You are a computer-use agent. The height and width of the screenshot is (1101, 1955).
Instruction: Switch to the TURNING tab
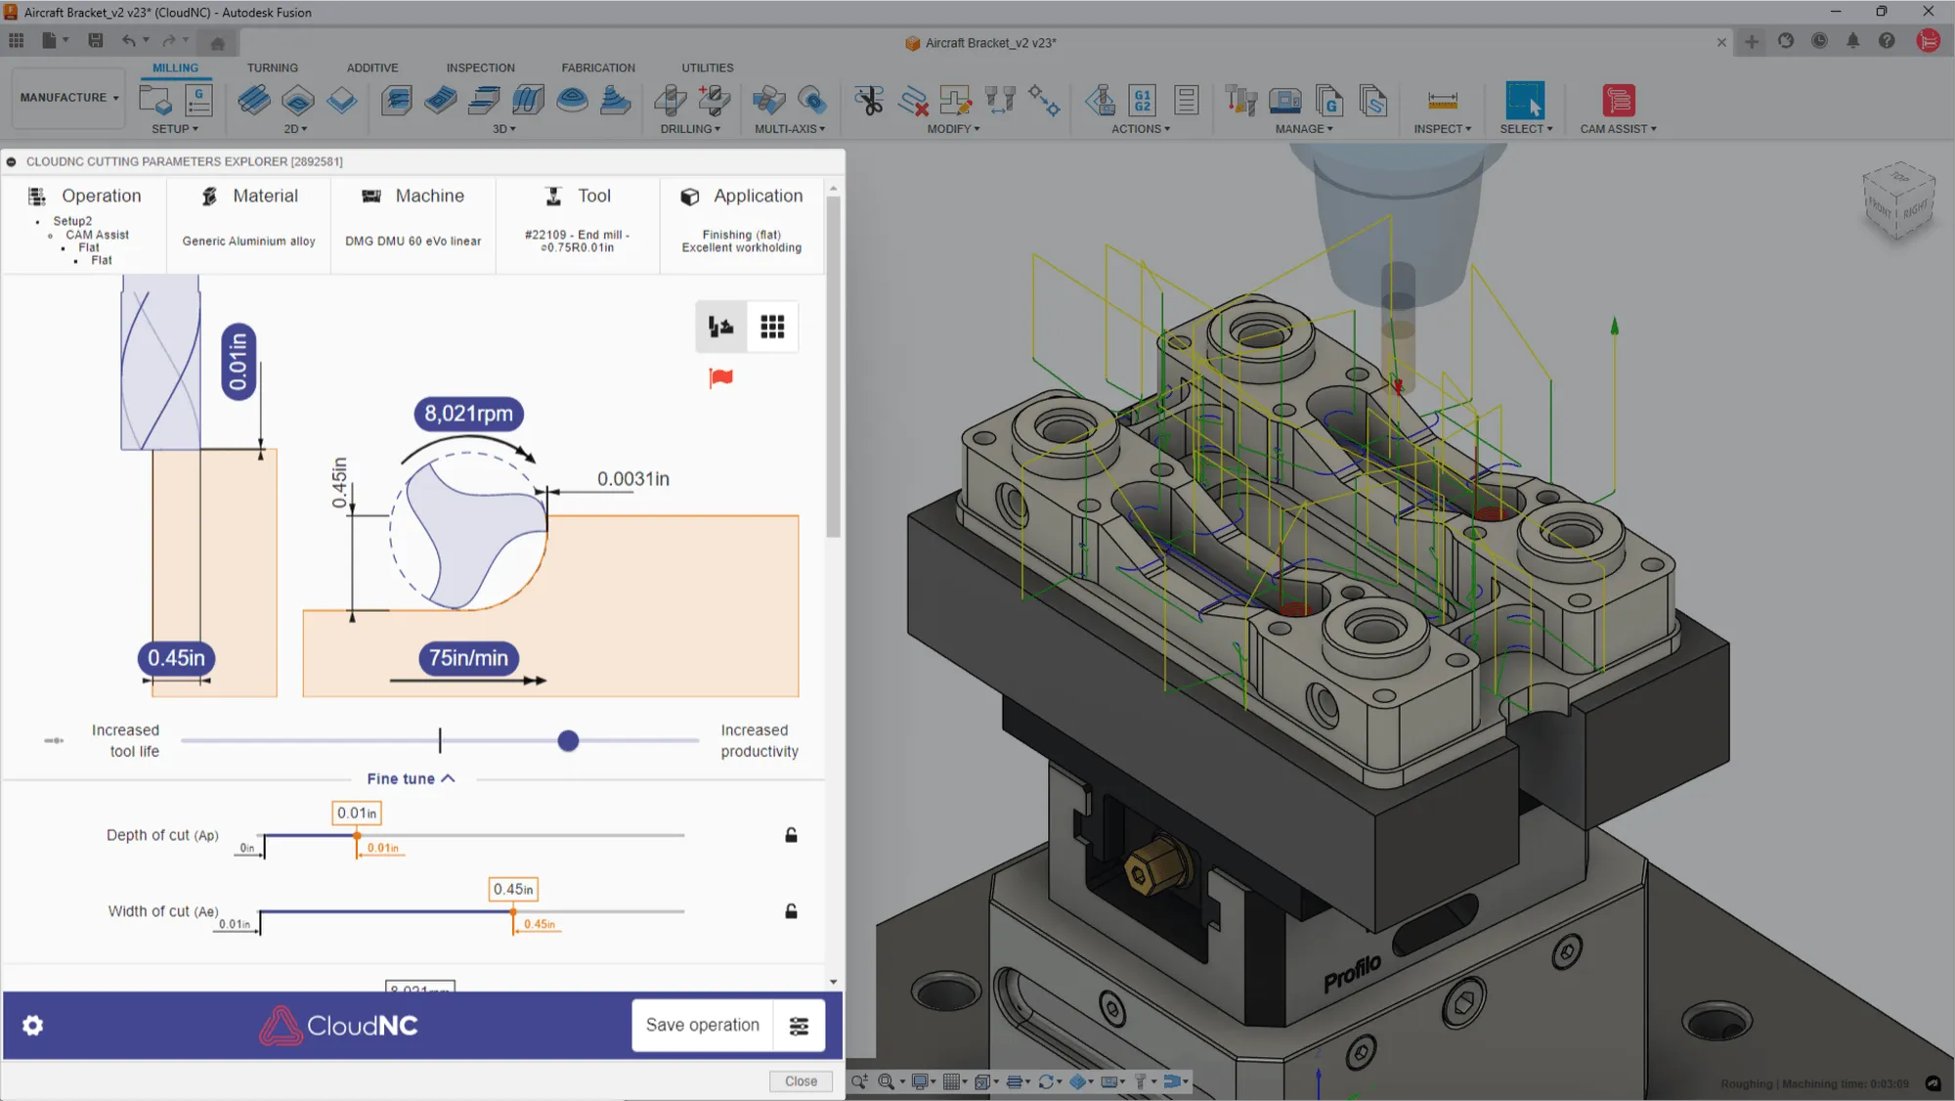[x=272, y=67]
